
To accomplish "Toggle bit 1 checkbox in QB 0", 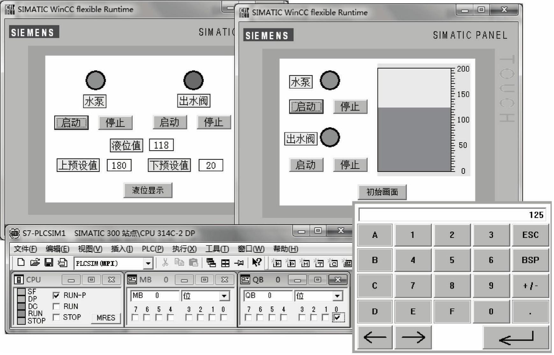I will click(x=325, y=317).
